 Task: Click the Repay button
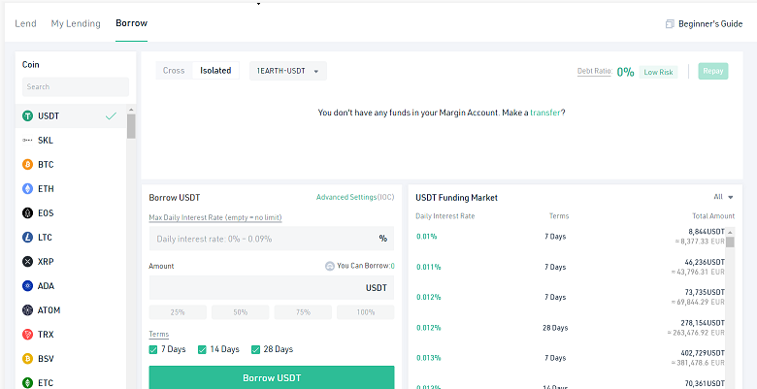713,71
